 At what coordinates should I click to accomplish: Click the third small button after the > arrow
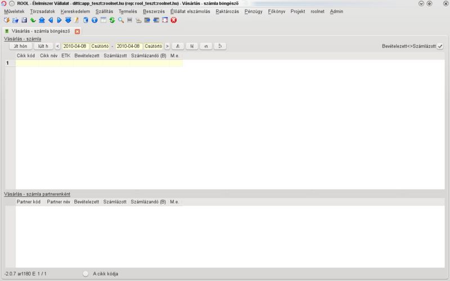tap(206, 46)
